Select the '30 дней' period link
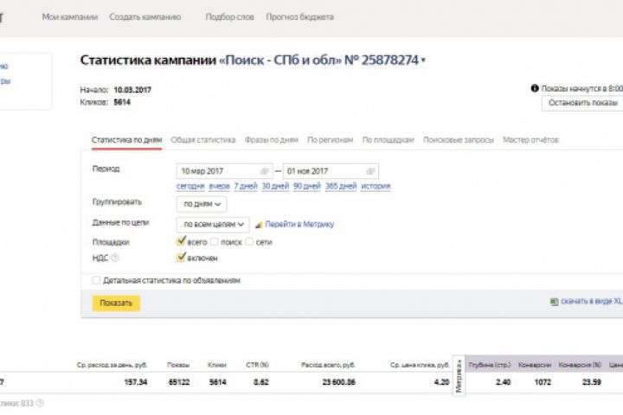This screenshot has height=415, width=623. [x=275, y=186]
